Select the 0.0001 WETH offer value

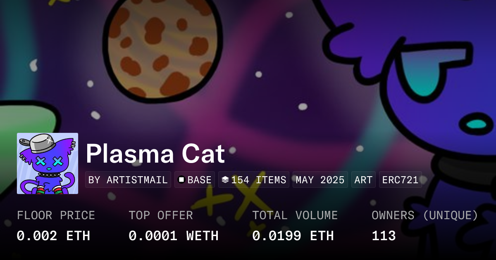coord(173,236)
